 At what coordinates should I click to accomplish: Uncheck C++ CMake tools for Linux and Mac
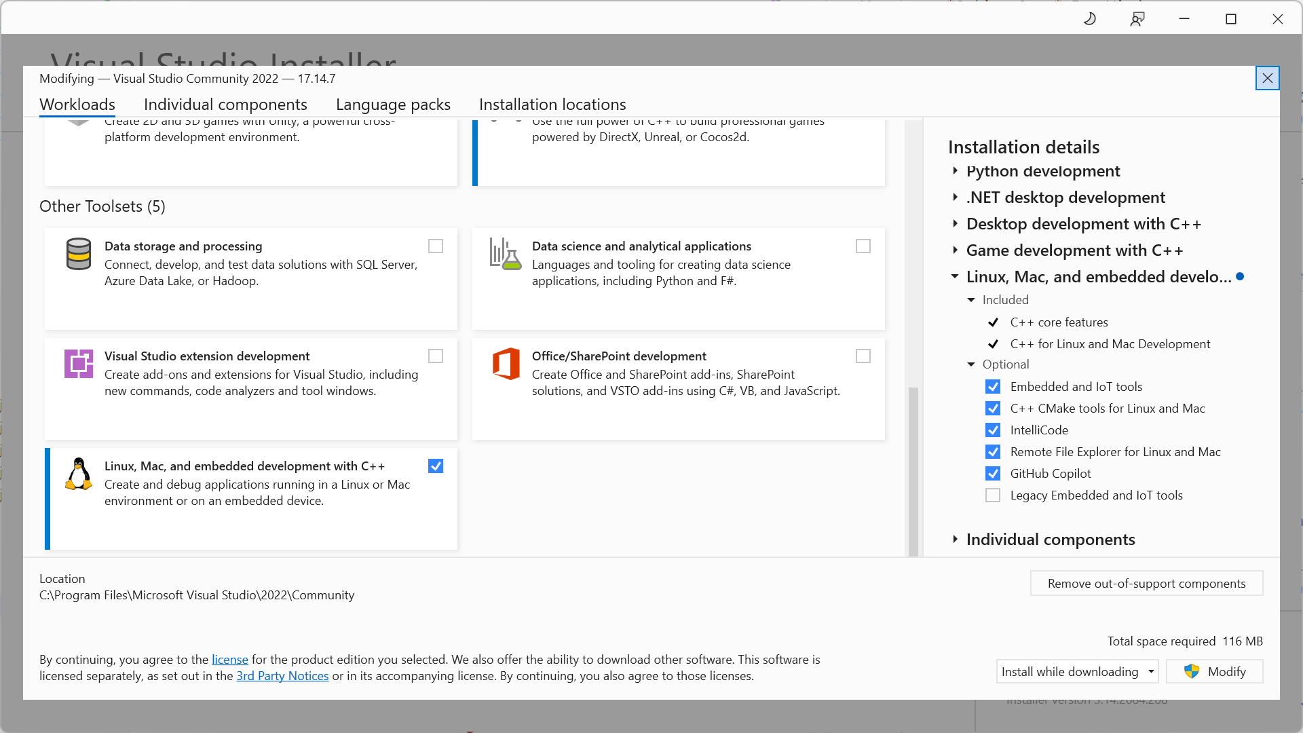tap(993, 409)
